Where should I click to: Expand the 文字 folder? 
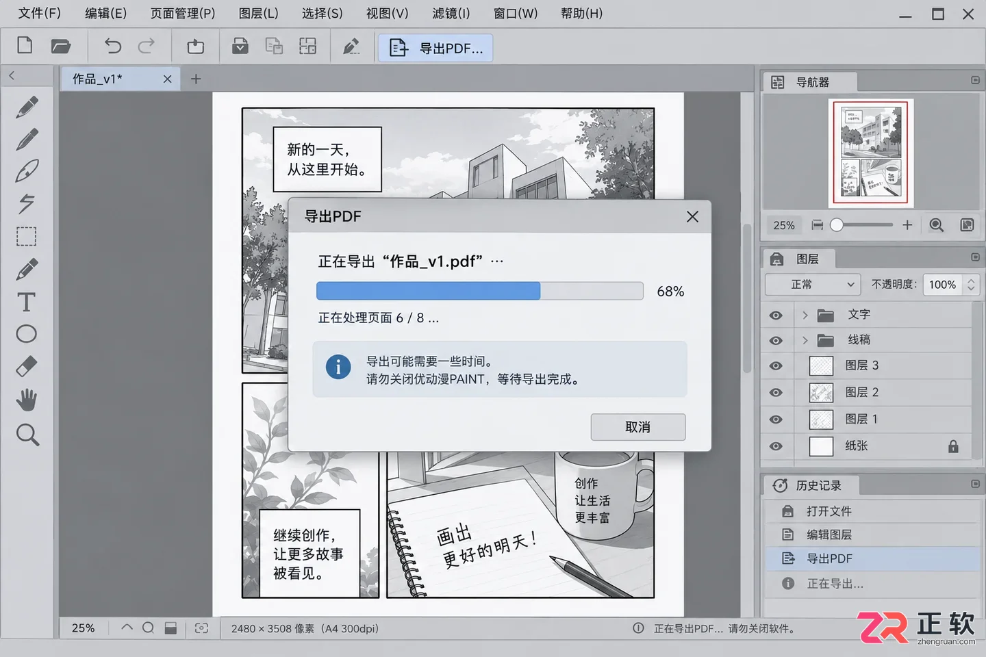point(805,315)
